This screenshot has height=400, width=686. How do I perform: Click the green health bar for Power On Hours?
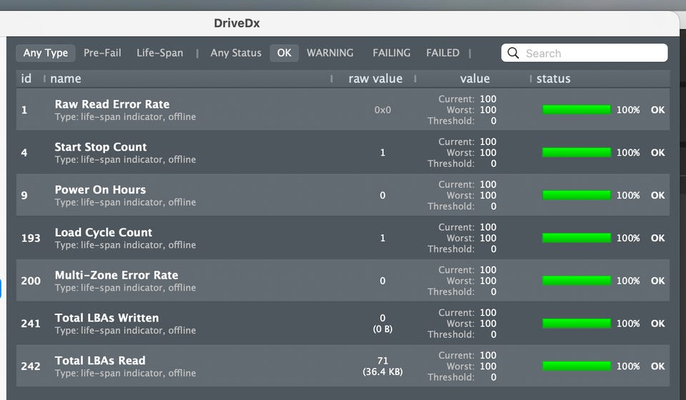coord(577,195)
